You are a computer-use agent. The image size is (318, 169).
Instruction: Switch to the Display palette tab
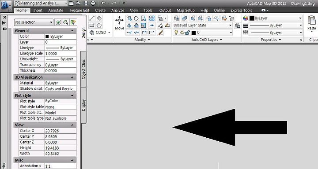point(83,105)
